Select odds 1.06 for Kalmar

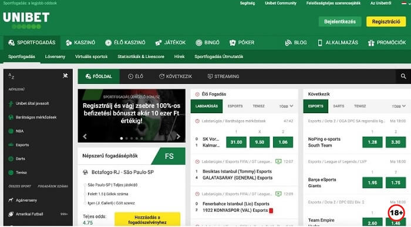283,142
